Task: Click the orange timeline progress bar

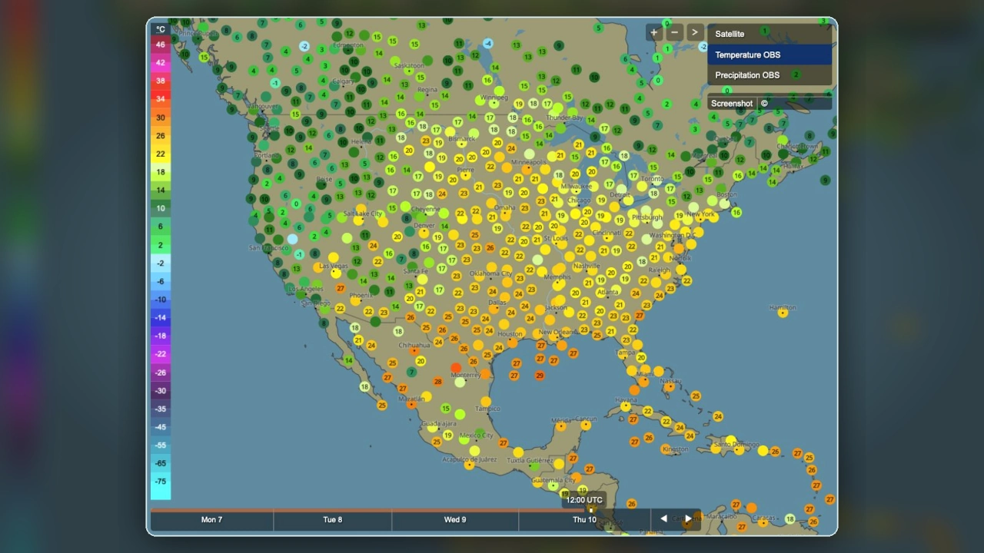Action: point(371,509)
